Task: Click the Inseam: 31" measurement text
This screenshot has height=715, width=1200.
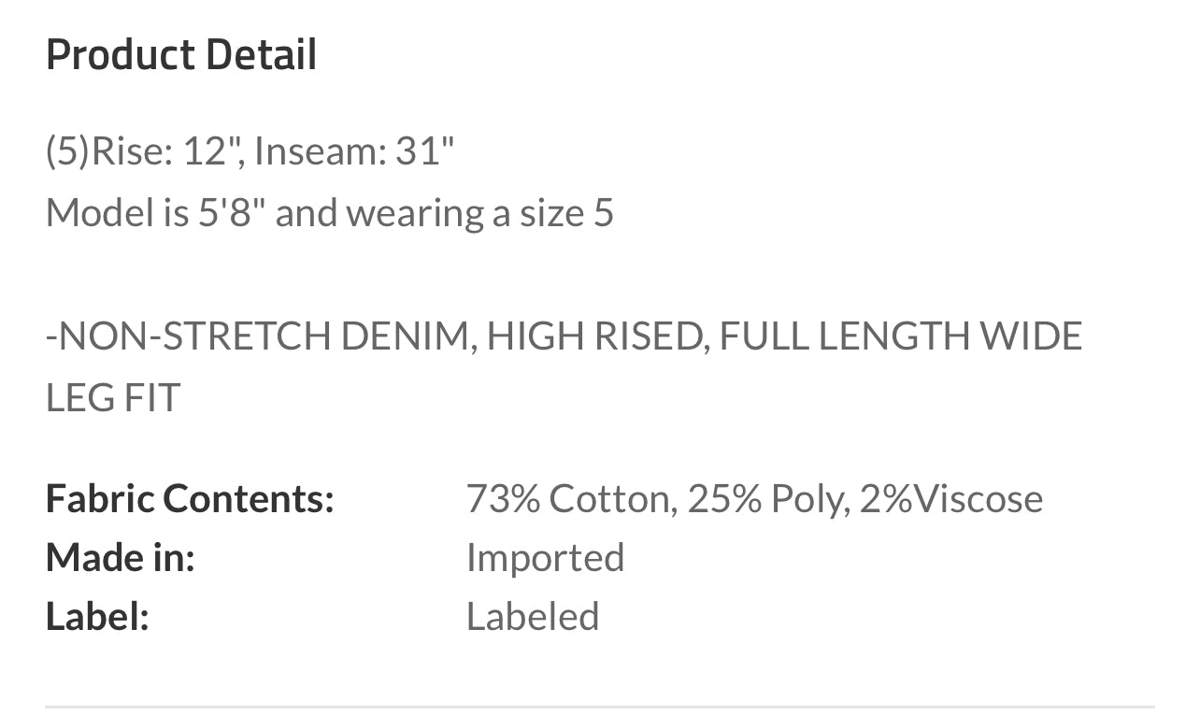Action: 354,151
